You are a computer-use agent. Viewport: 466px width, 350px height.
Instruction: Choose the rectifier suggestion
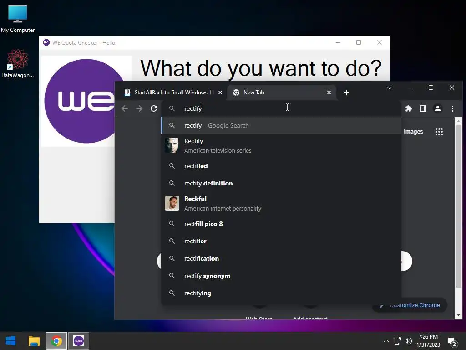coord(281,241)
